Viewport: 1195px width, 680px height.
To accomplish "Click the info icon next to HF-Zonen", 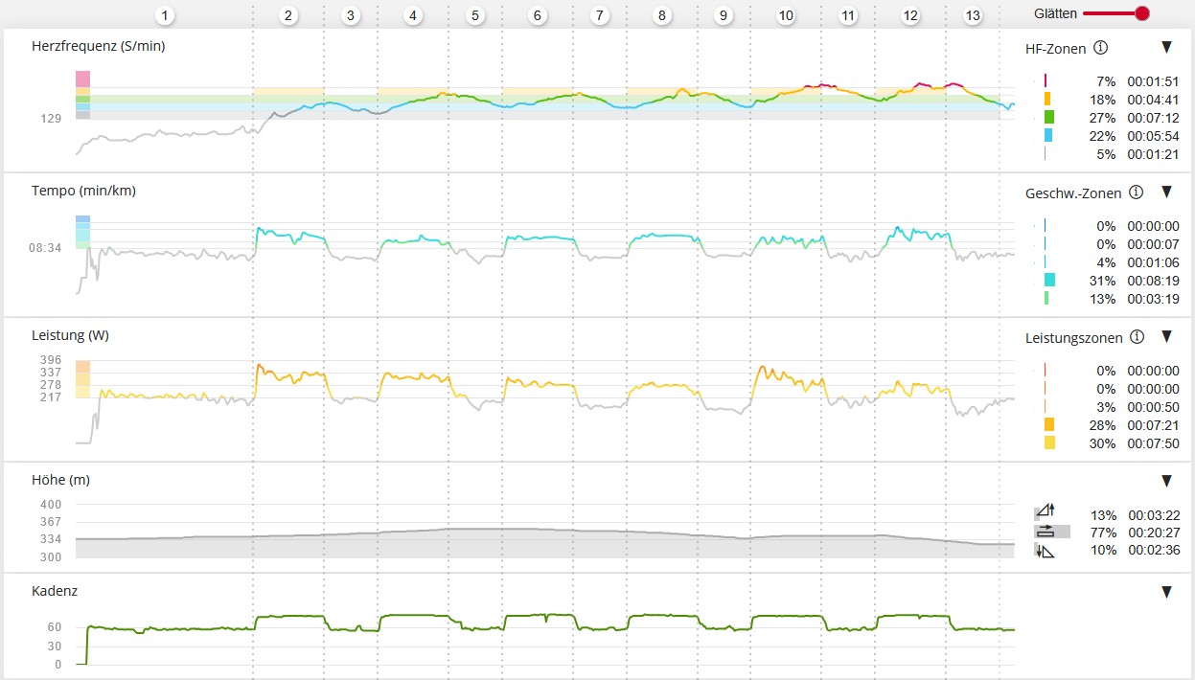I will click(x=1101, y=48).
